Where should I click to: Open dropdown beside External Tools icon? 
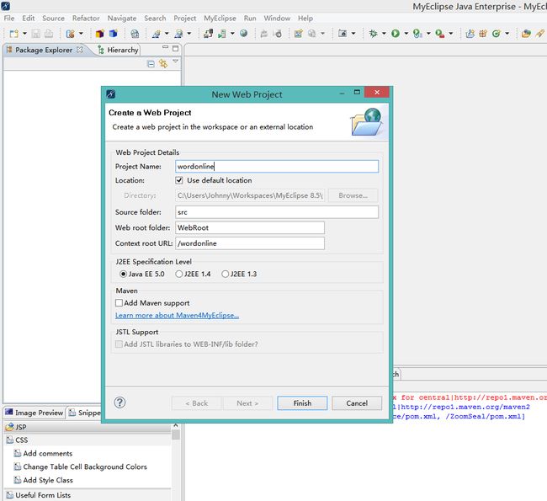click(x=451, y=34)
